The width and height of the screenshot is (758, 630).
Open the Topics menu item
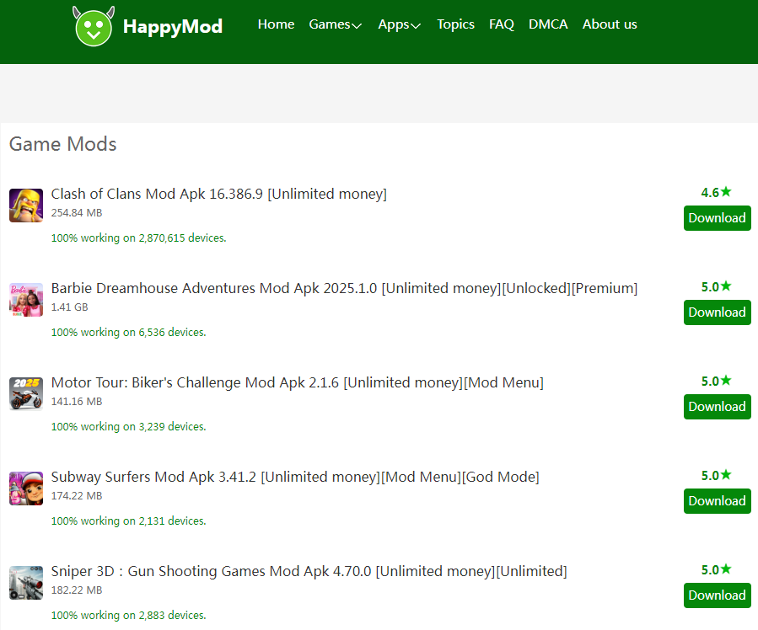[x=455, y=24]
